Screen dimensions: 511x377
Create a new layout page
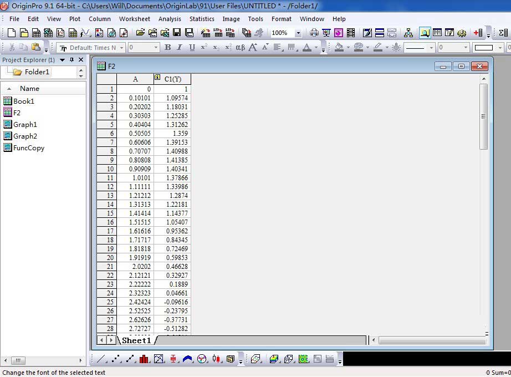(x=99, y=33)
